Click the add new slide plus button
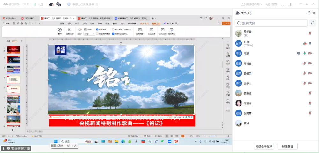This screenshot has height=153, width=319. coord(12,130)
